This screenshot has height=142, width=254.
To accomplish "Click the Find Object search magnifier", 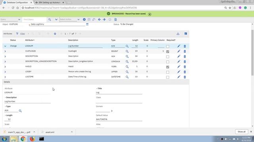I will pyautogui.click(x=50, y=19).
